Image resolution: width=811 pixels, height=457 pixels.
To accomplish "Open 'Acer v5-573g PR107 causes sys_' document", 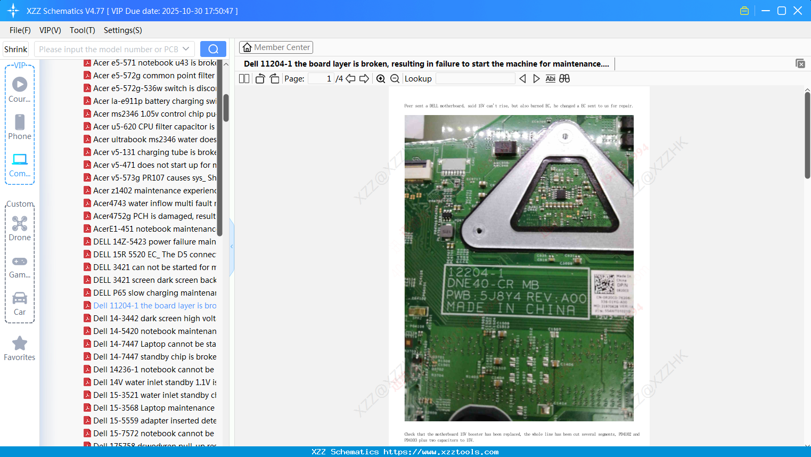I will tap(150, 178).
